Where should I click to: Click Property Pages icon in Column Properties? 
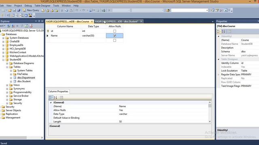(61, 97)
